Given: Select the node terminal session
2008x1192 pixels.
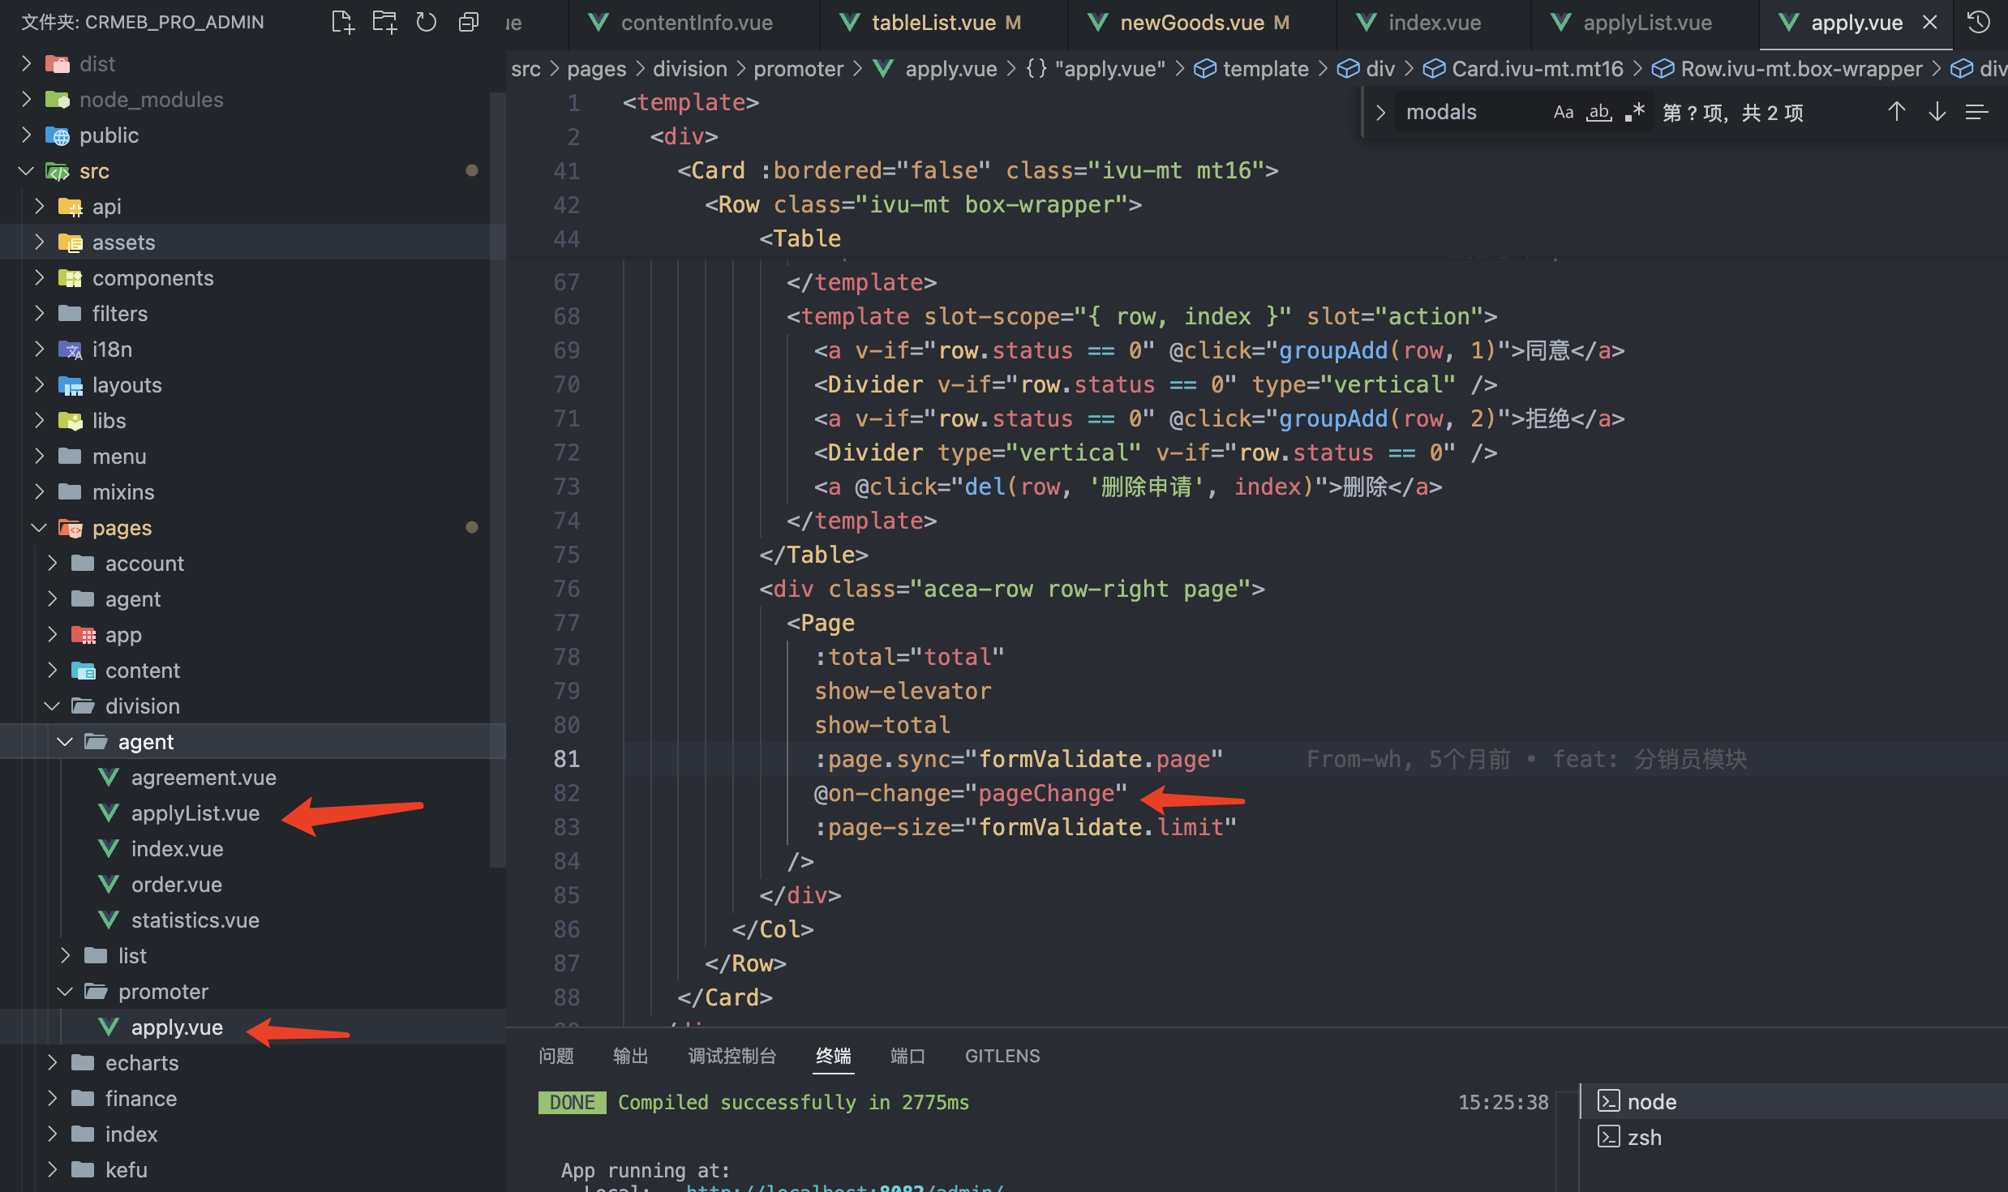Looking at the screenshot, I should coord(1792,1101).
